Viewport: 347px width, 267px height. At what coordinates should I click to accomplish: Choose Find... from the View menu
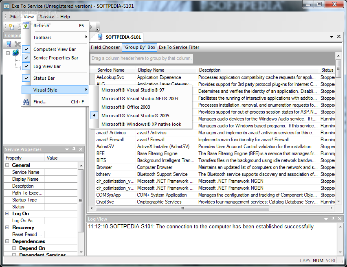point(55,102)
